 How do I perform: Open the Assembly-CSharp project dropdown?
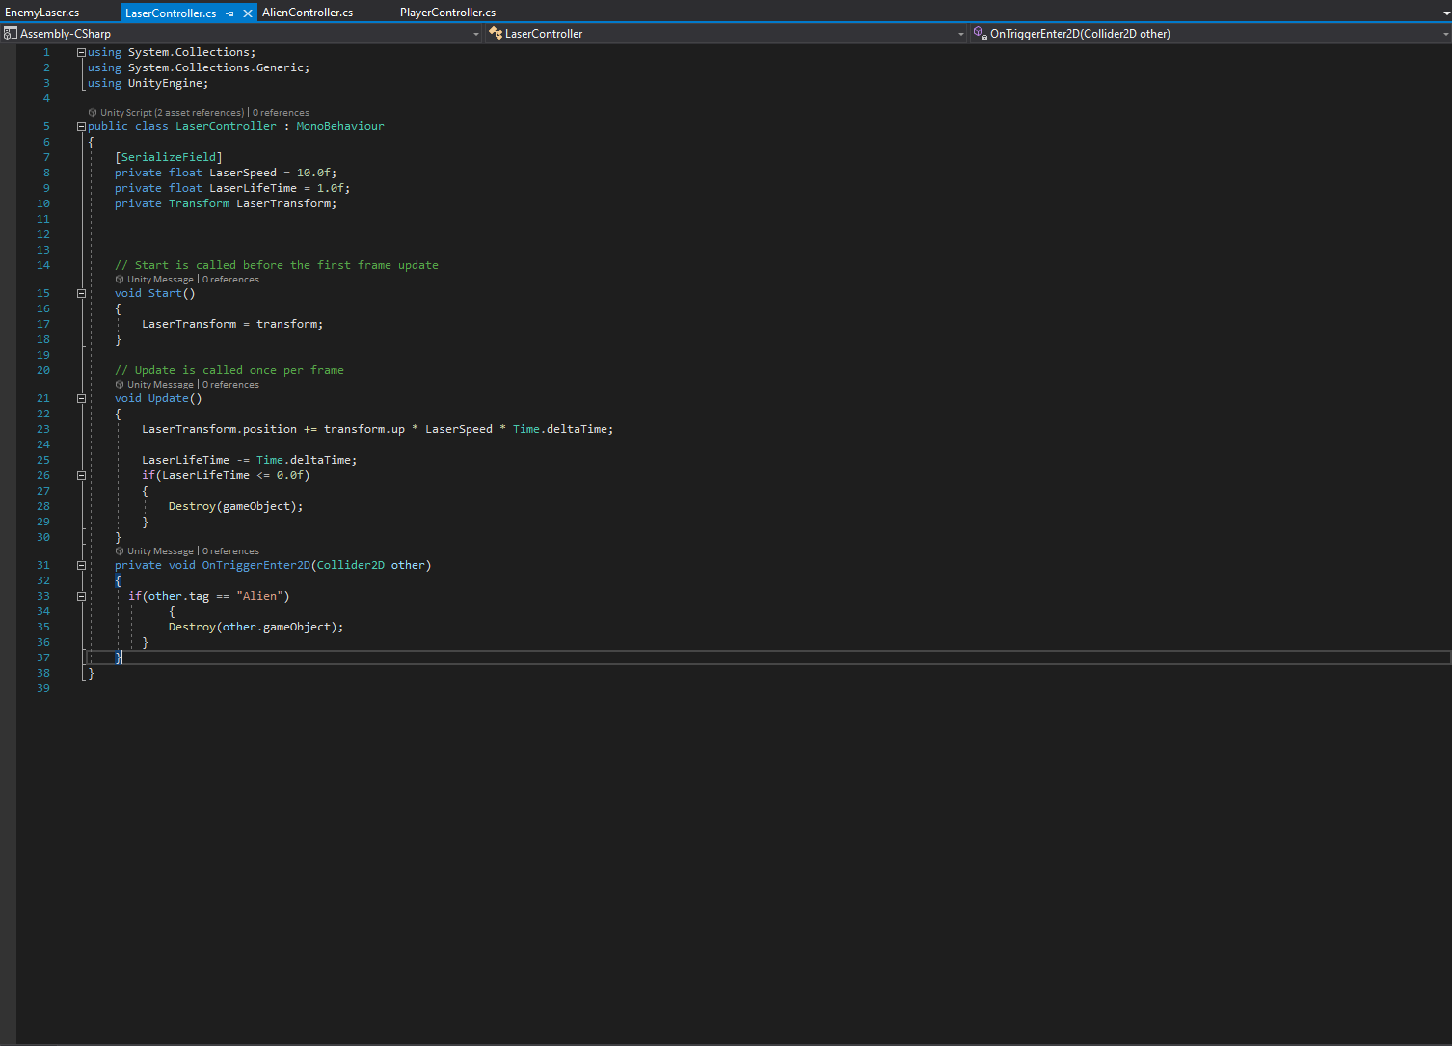(x=476, y=34)
